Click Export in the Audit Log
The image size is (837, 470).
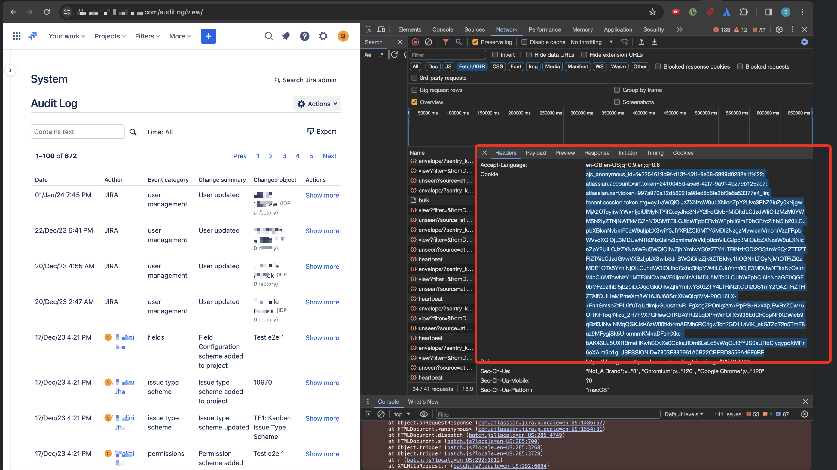322,132
